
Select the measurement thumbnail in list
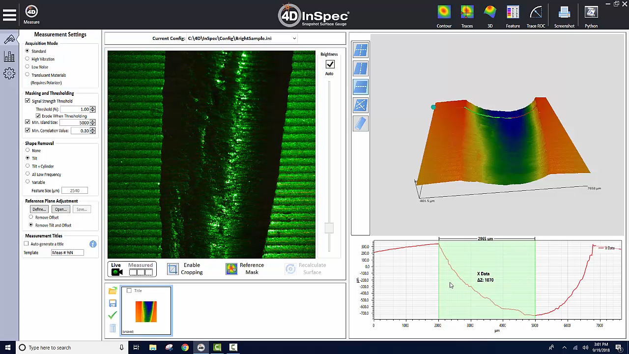(146, 312)
